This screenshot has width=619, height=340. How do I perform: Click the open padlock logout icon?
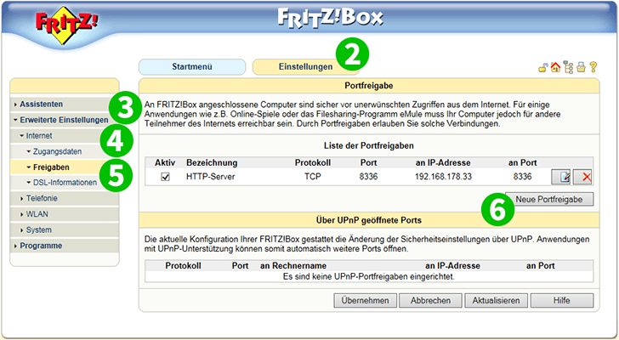click(543, 67)
